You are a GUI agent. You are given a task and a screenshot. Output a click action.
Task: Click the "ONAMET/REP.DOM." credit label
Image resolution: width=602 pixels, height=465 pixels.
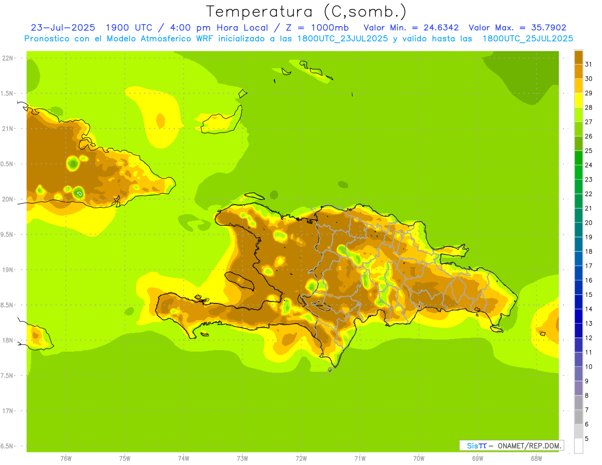click(x=528, y=445)
